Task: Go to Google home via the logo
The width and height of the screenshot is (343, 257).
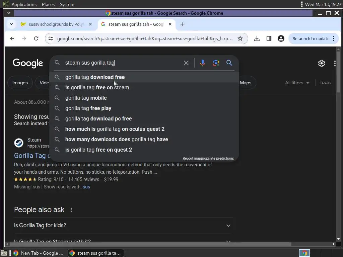Action: pyautogui.click(x=28, y=63)
